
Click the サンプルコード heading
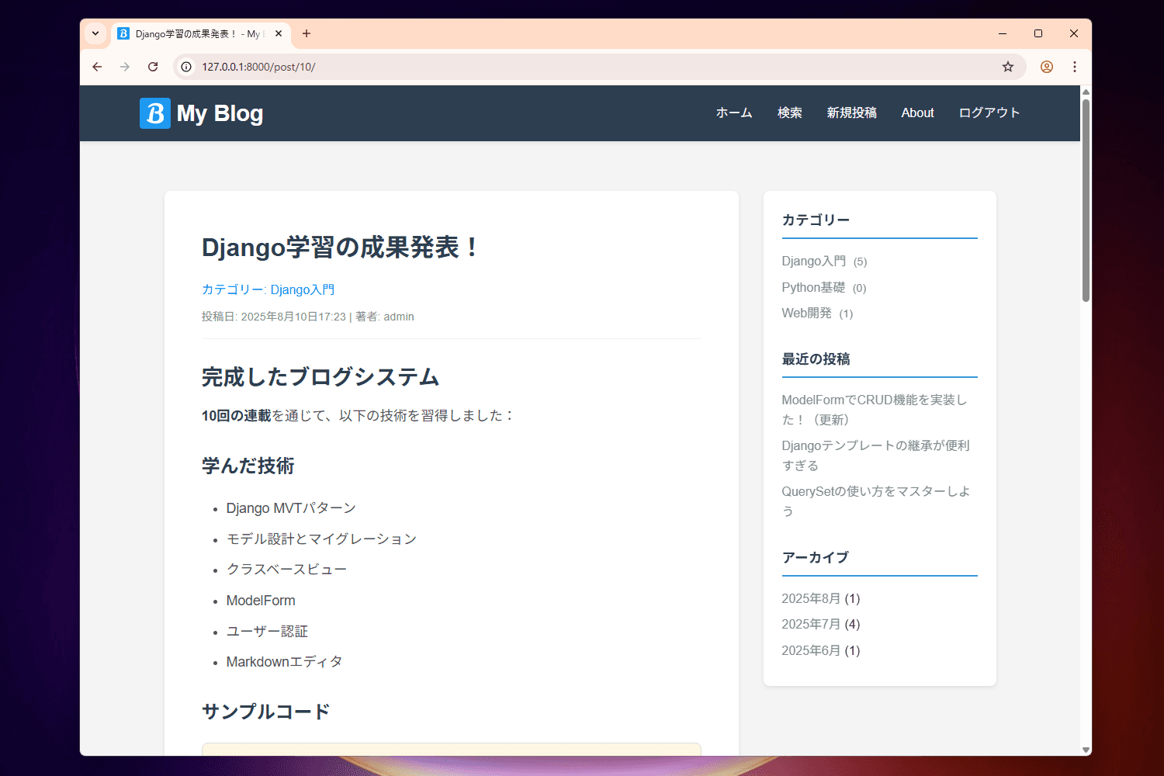(266, 712)
